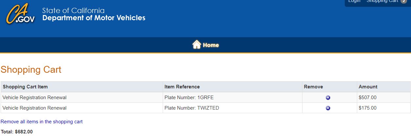Viewport: 411px width, 137px height.
Task: Click the Department of Motor Vehicles title
Action: coord(94,18)
